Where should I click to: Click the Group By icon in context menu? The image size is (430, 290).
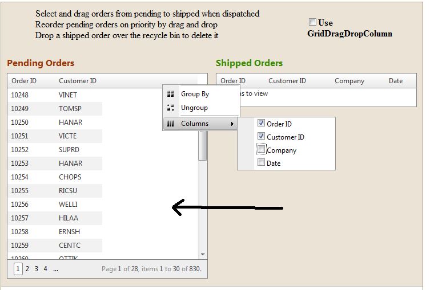170,94
